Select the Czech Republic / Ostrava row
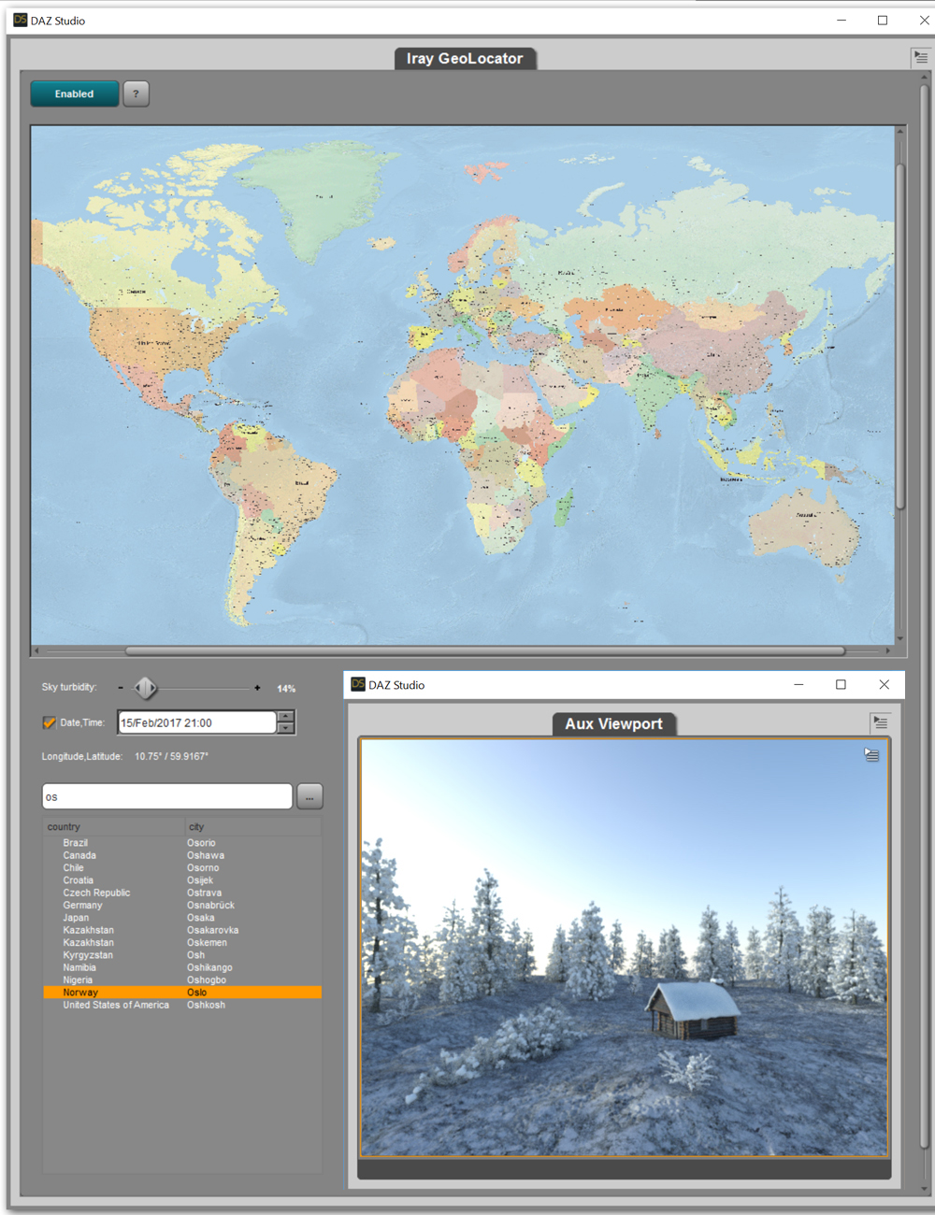 tap(182, 893)
